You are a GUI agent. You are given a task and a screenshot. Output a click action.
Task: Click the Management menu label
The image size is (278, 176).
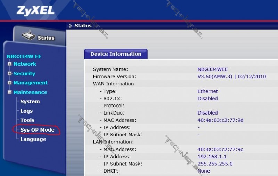(31, 83)
